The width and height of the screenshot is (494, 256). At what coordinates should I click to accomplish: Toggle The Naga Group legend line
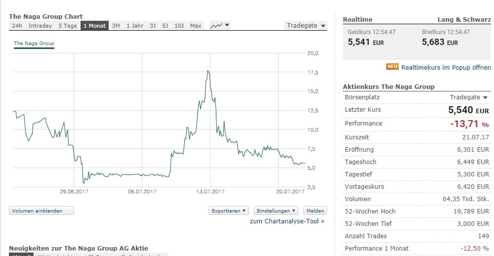34,43
